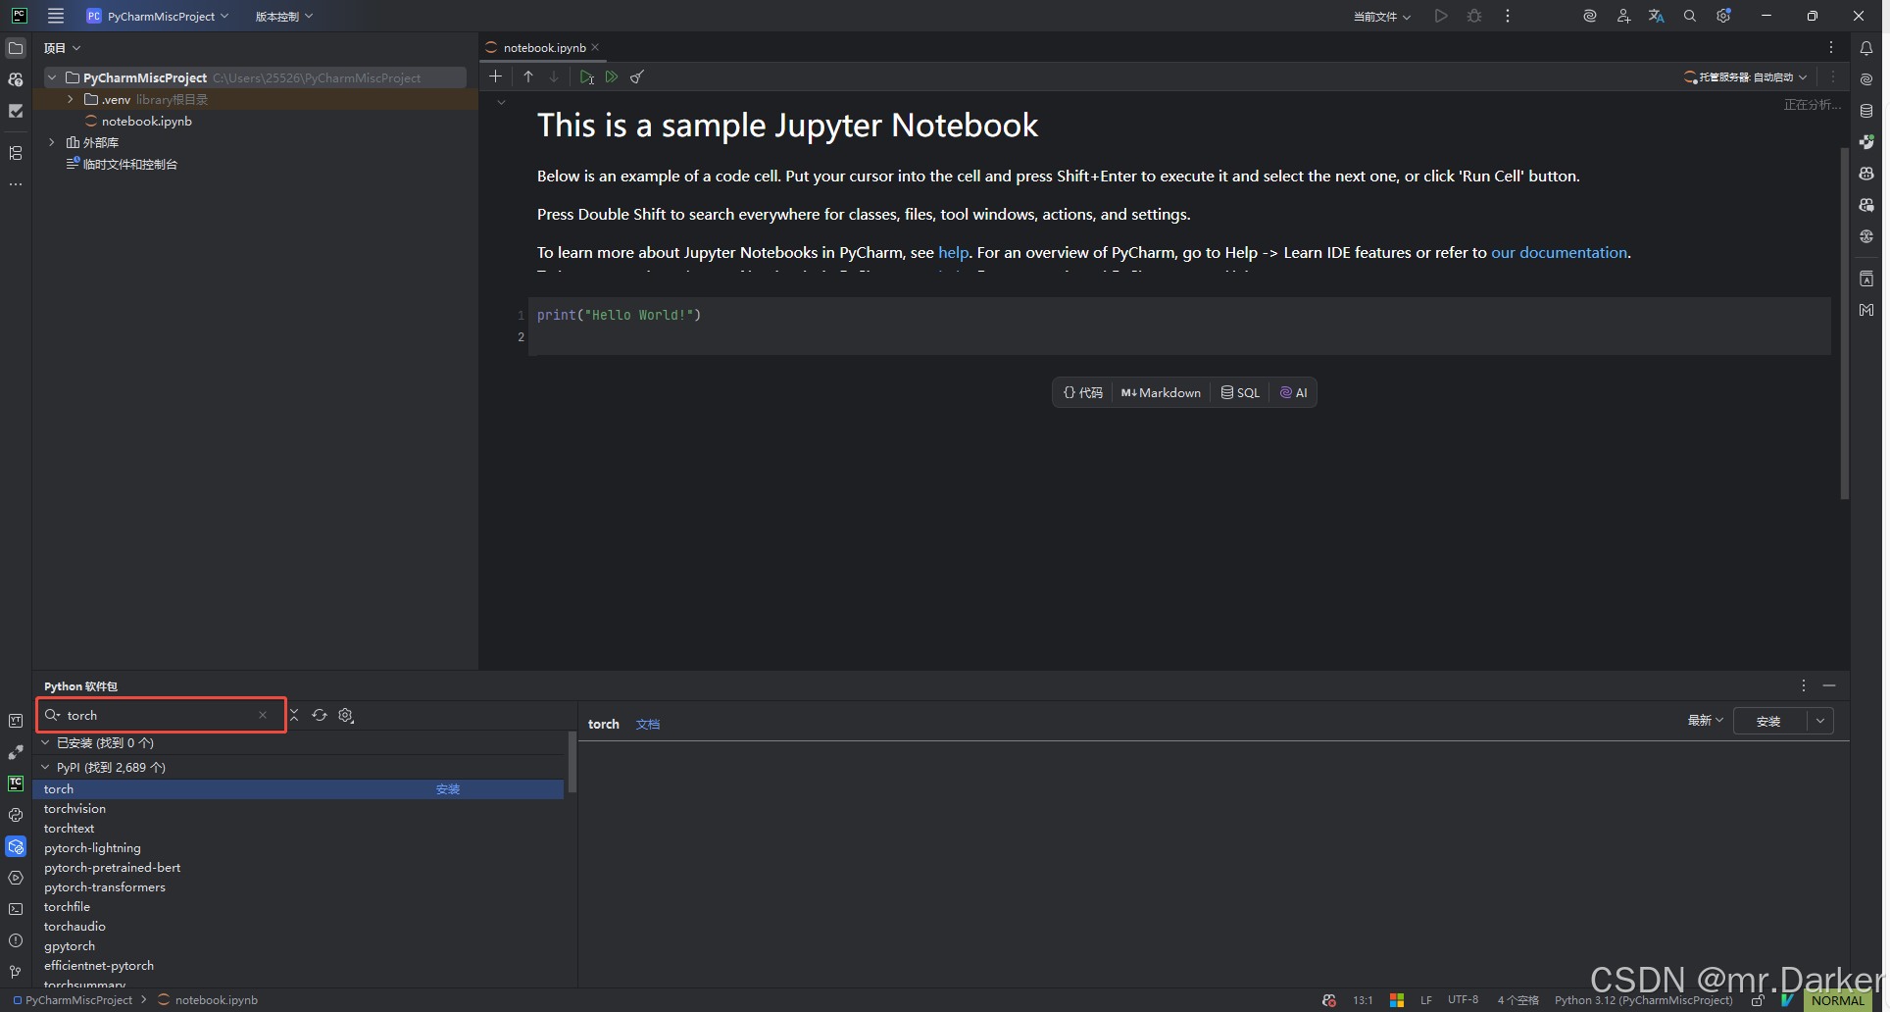1890x1012 pixels.
Task: Open 托管服务器 Jupyter server dropdown
Action: 1745,76
